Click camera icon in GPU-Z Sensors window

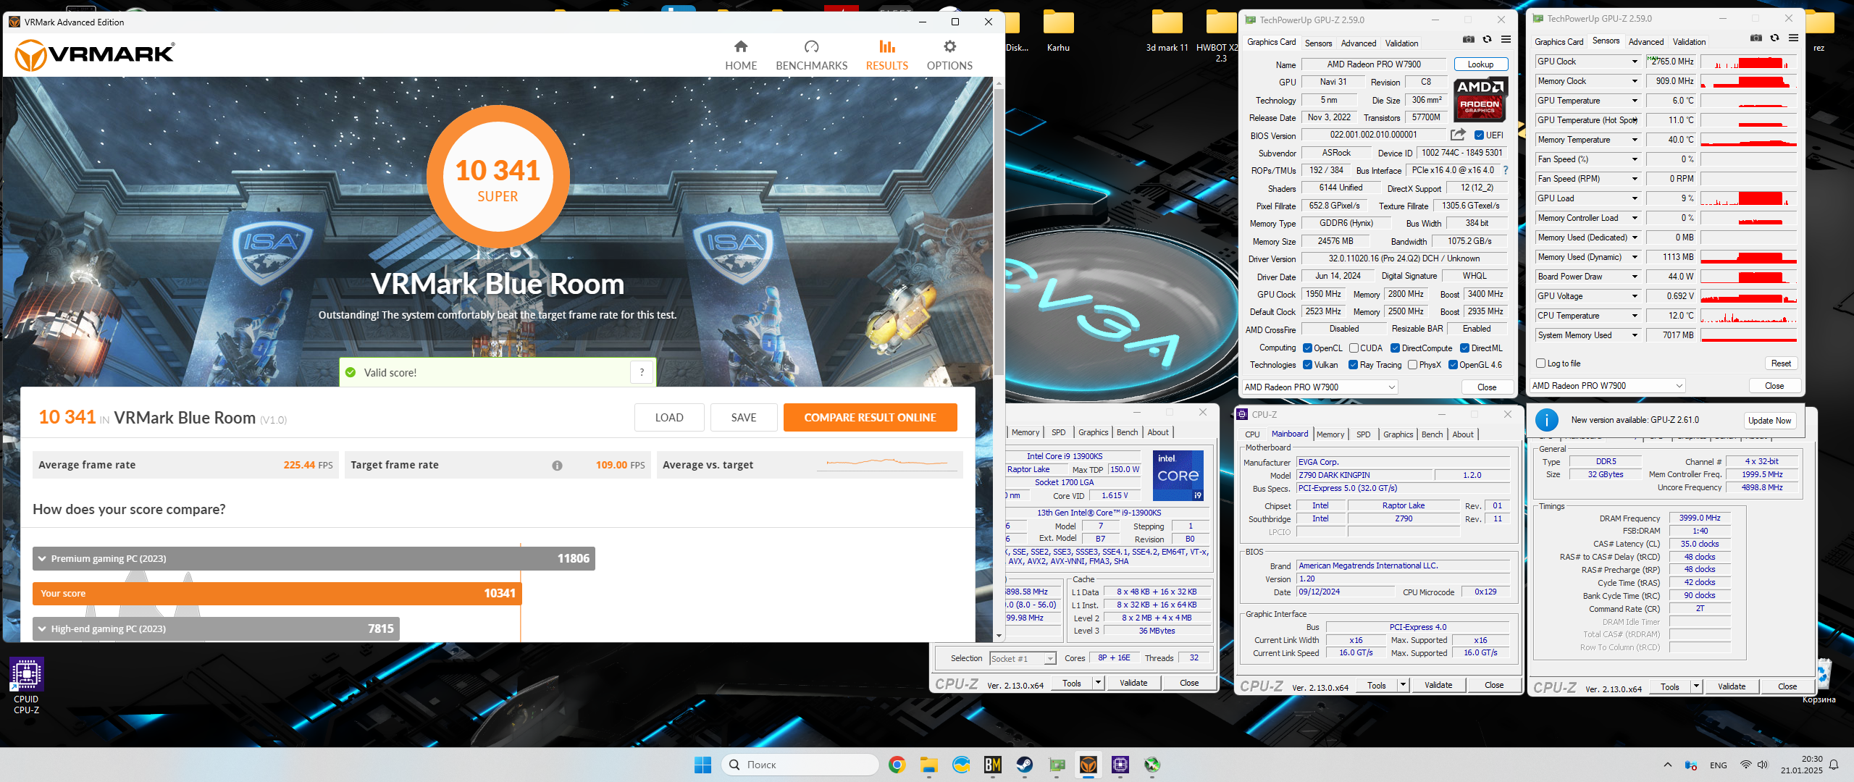pos(1756,38)
